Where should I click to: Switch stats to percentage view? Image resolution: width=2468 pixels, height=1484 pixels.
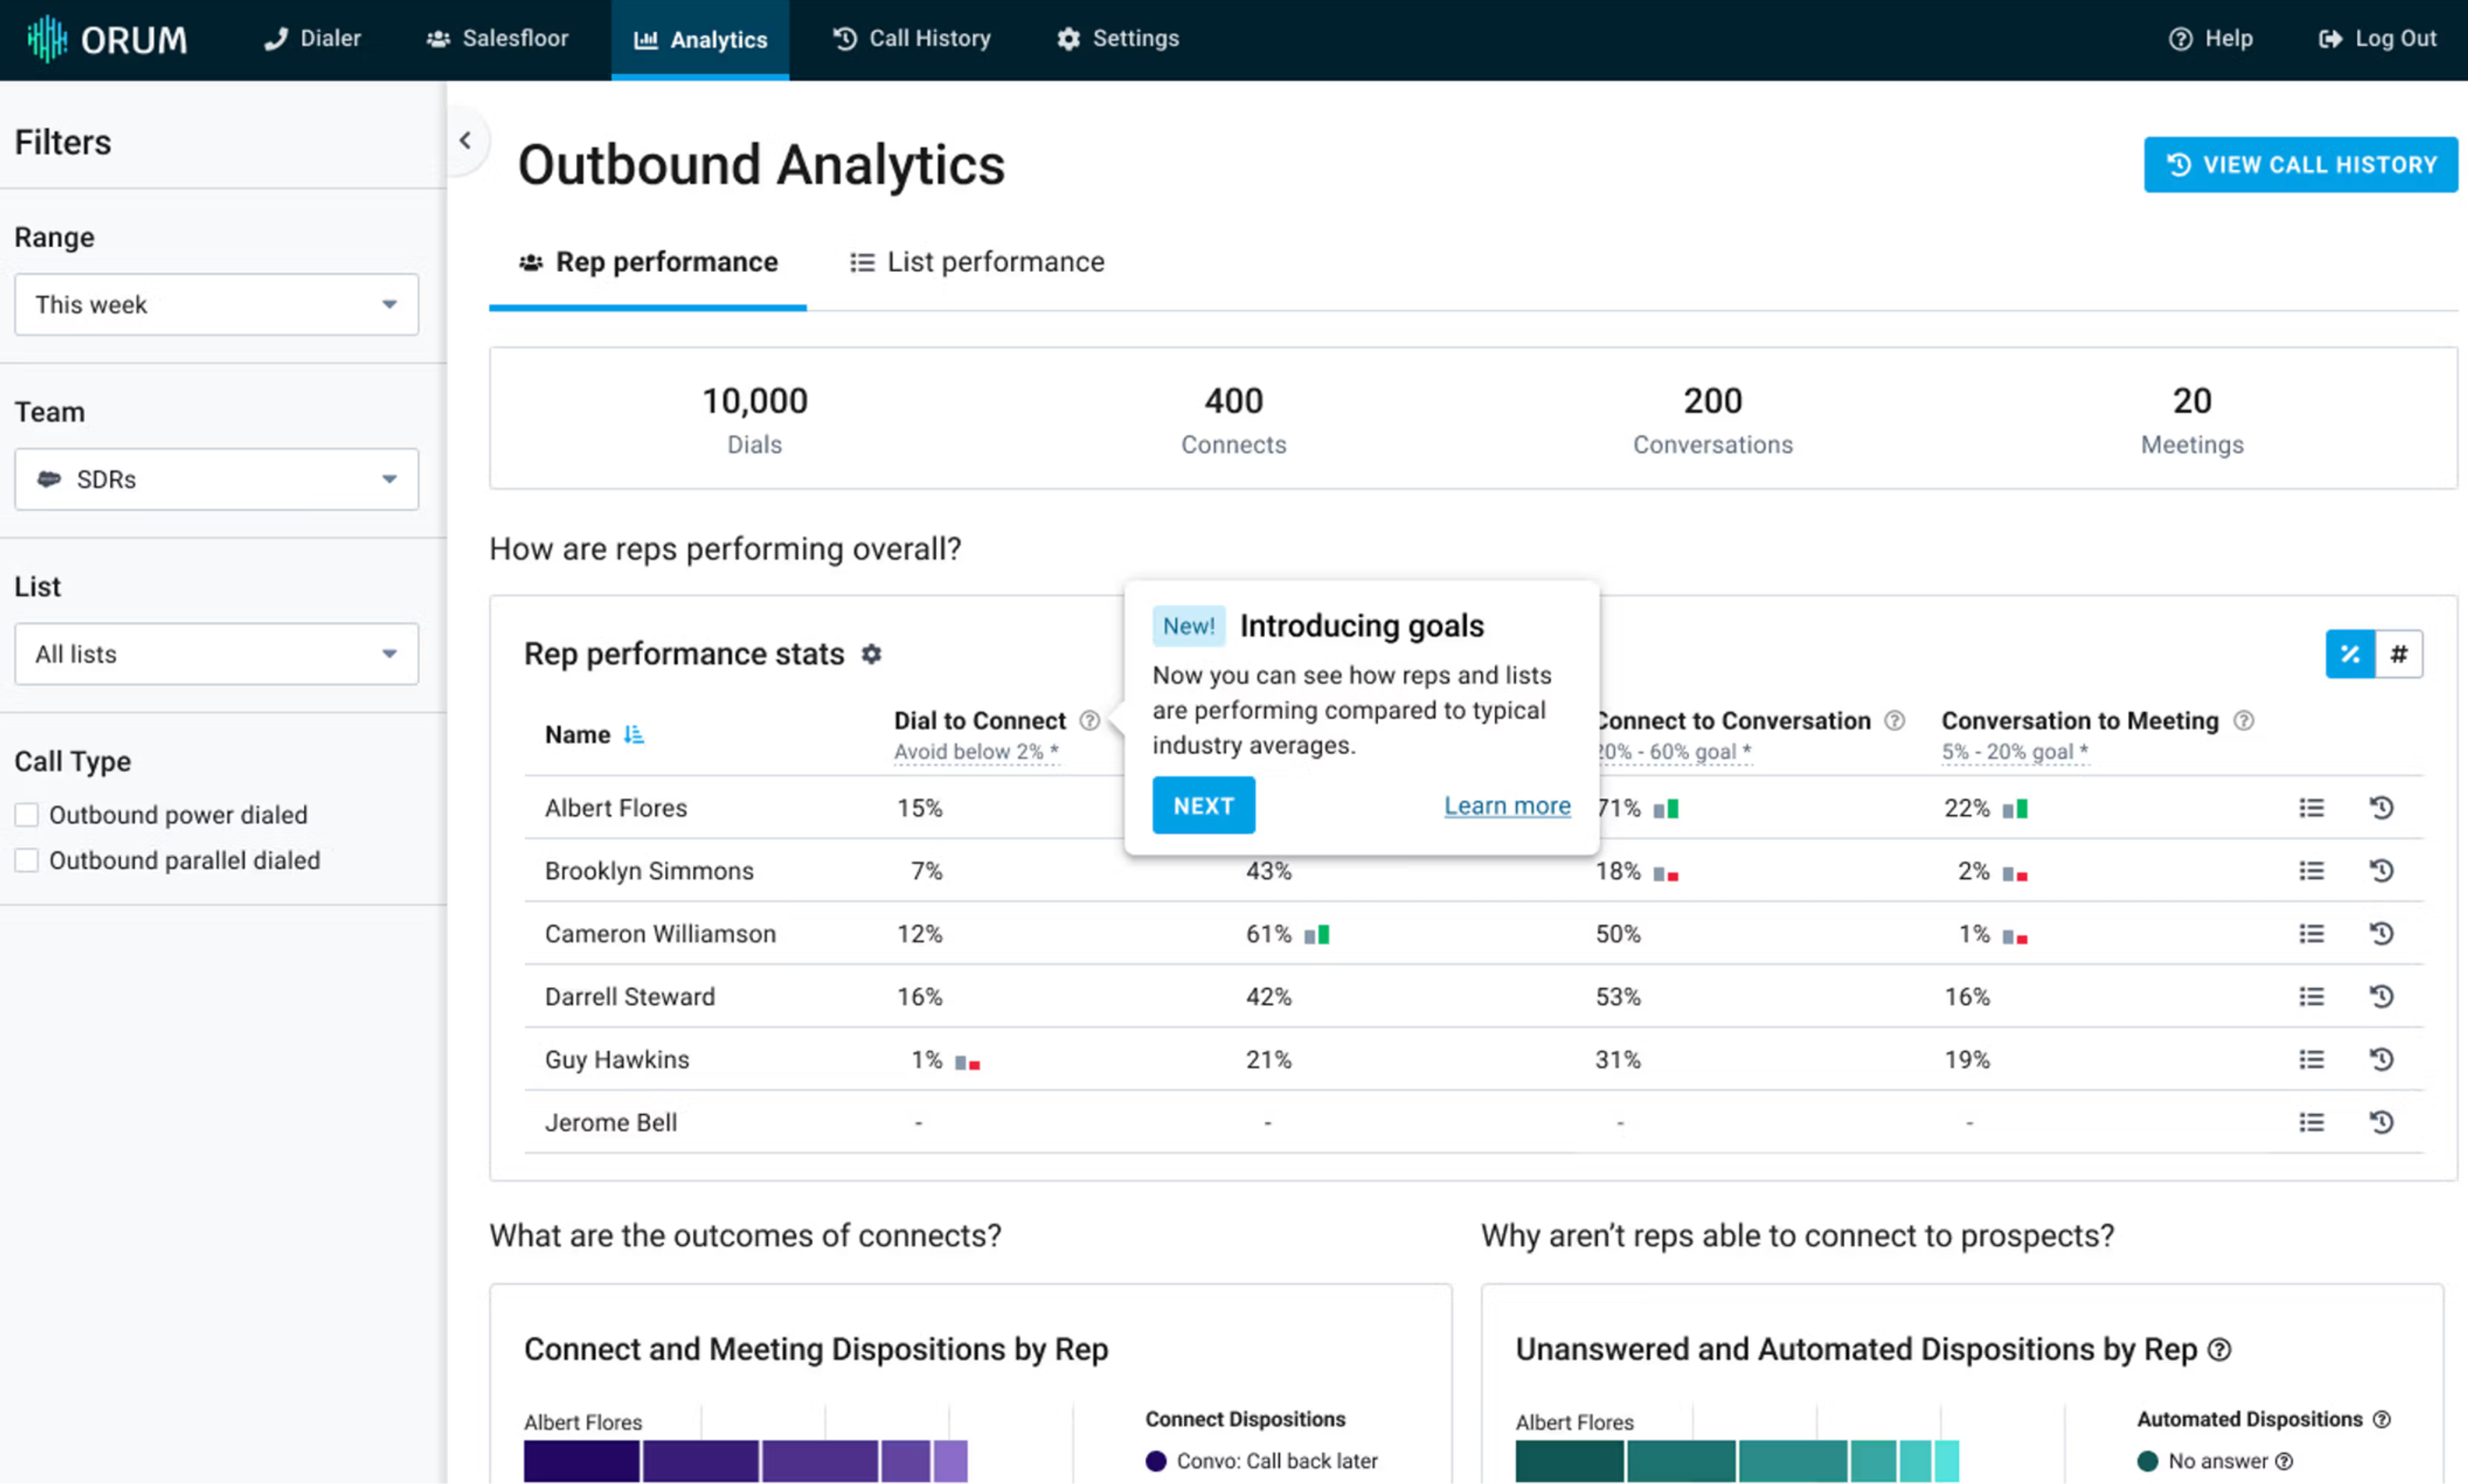(x=2349, y=654)
